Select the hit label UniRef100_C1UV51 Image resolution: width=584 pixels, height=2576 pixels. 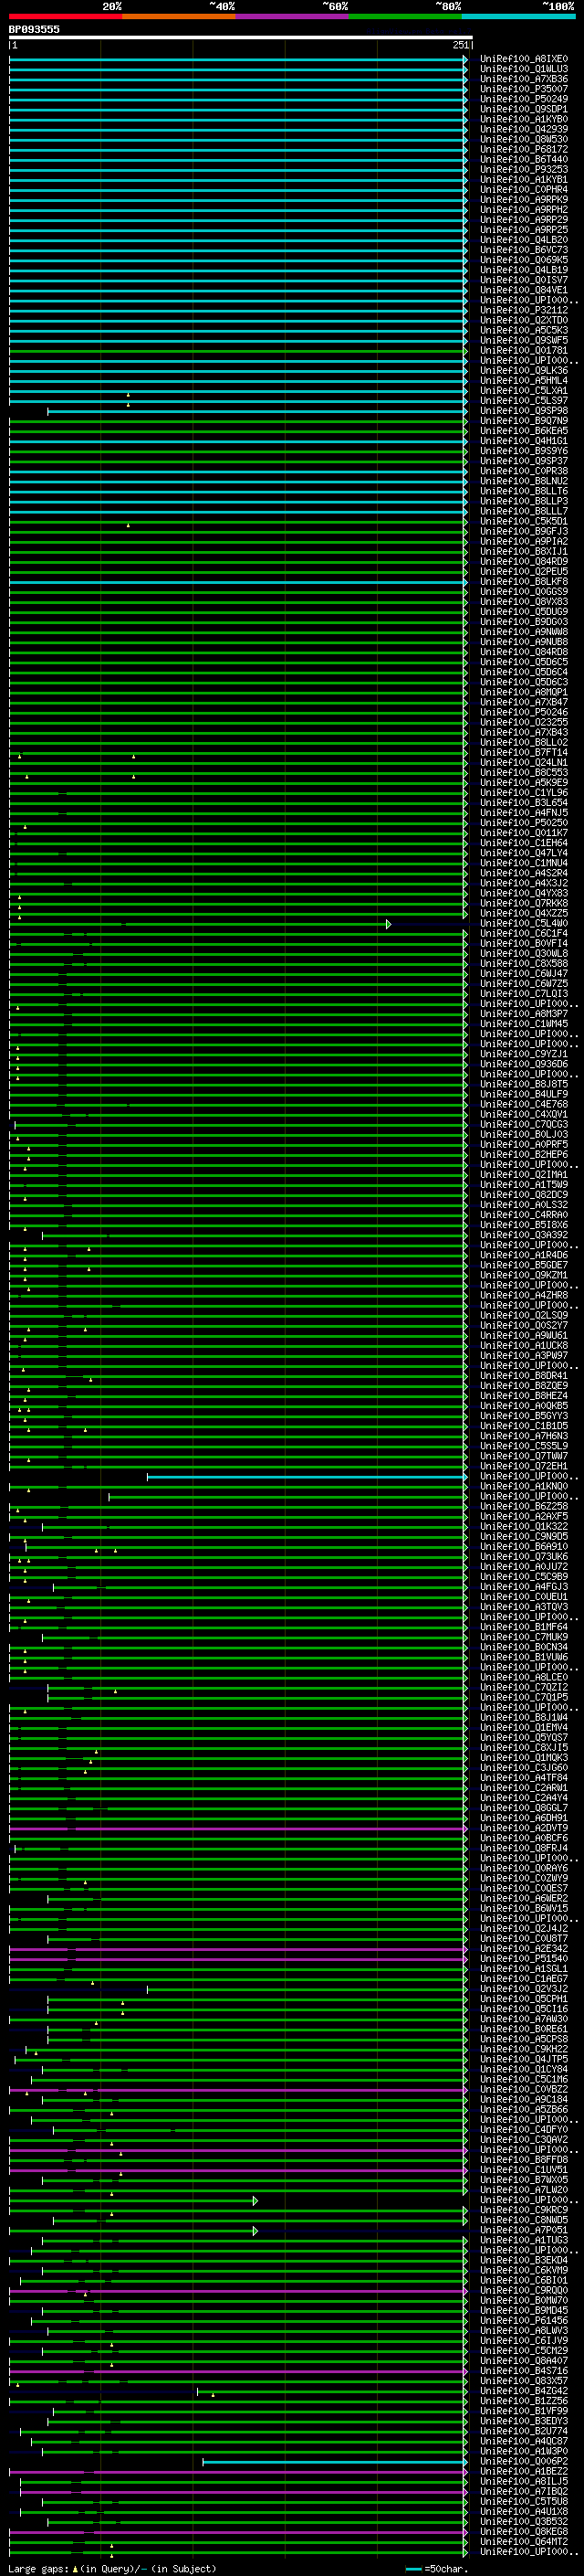click(524, 2169)
